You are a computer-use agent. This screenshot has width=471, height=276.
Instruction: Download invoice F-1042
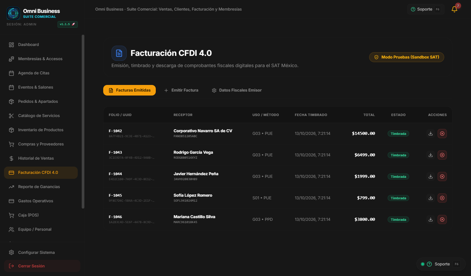431,134
